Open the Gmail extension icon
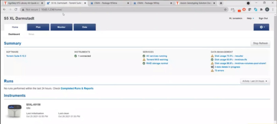This screenshot has width=277, height=124. point(233,10)
